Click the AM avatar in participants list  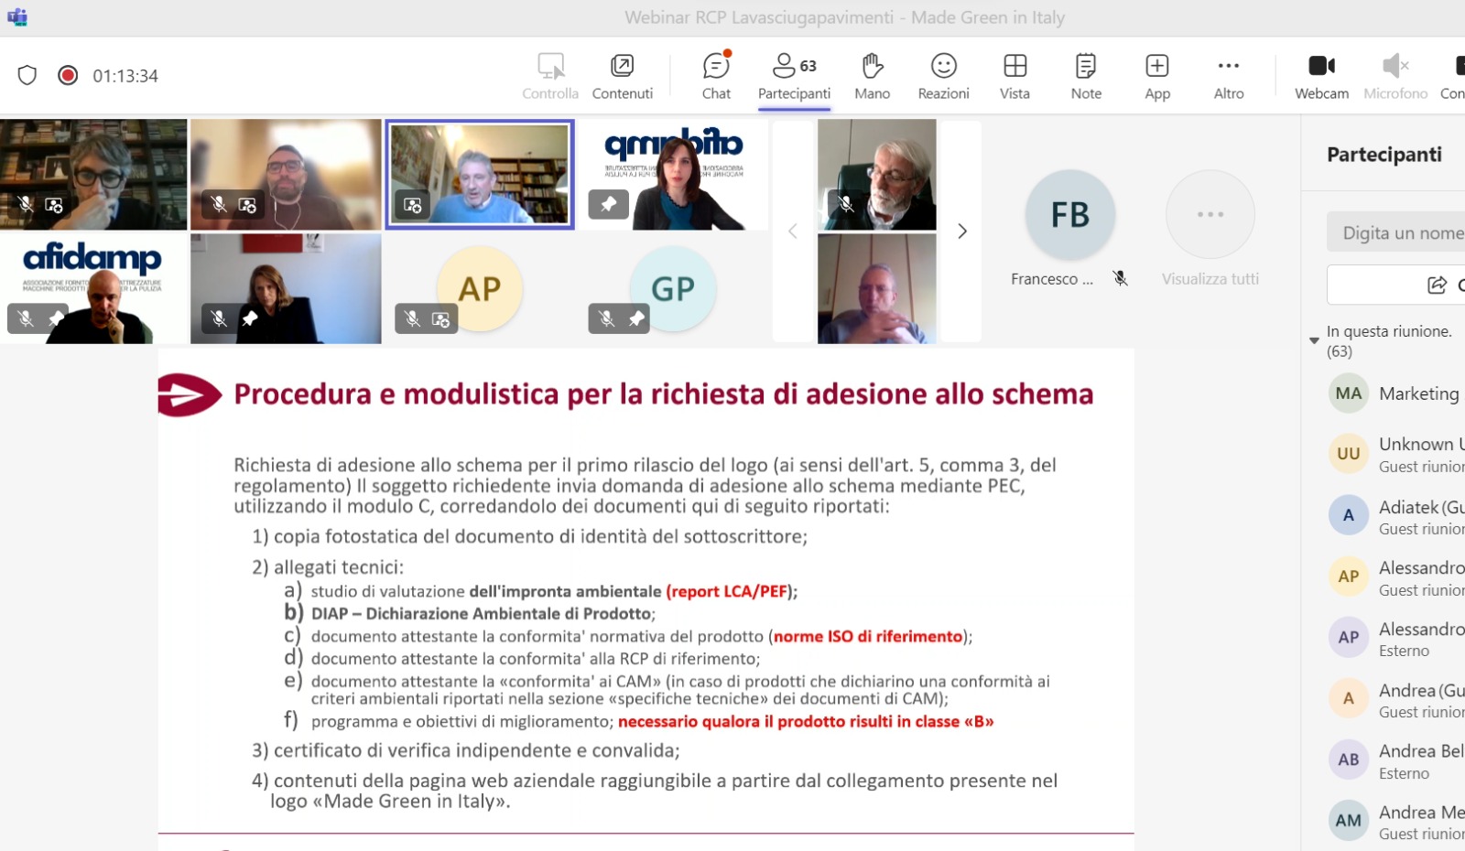click(x=1348, y=821)
